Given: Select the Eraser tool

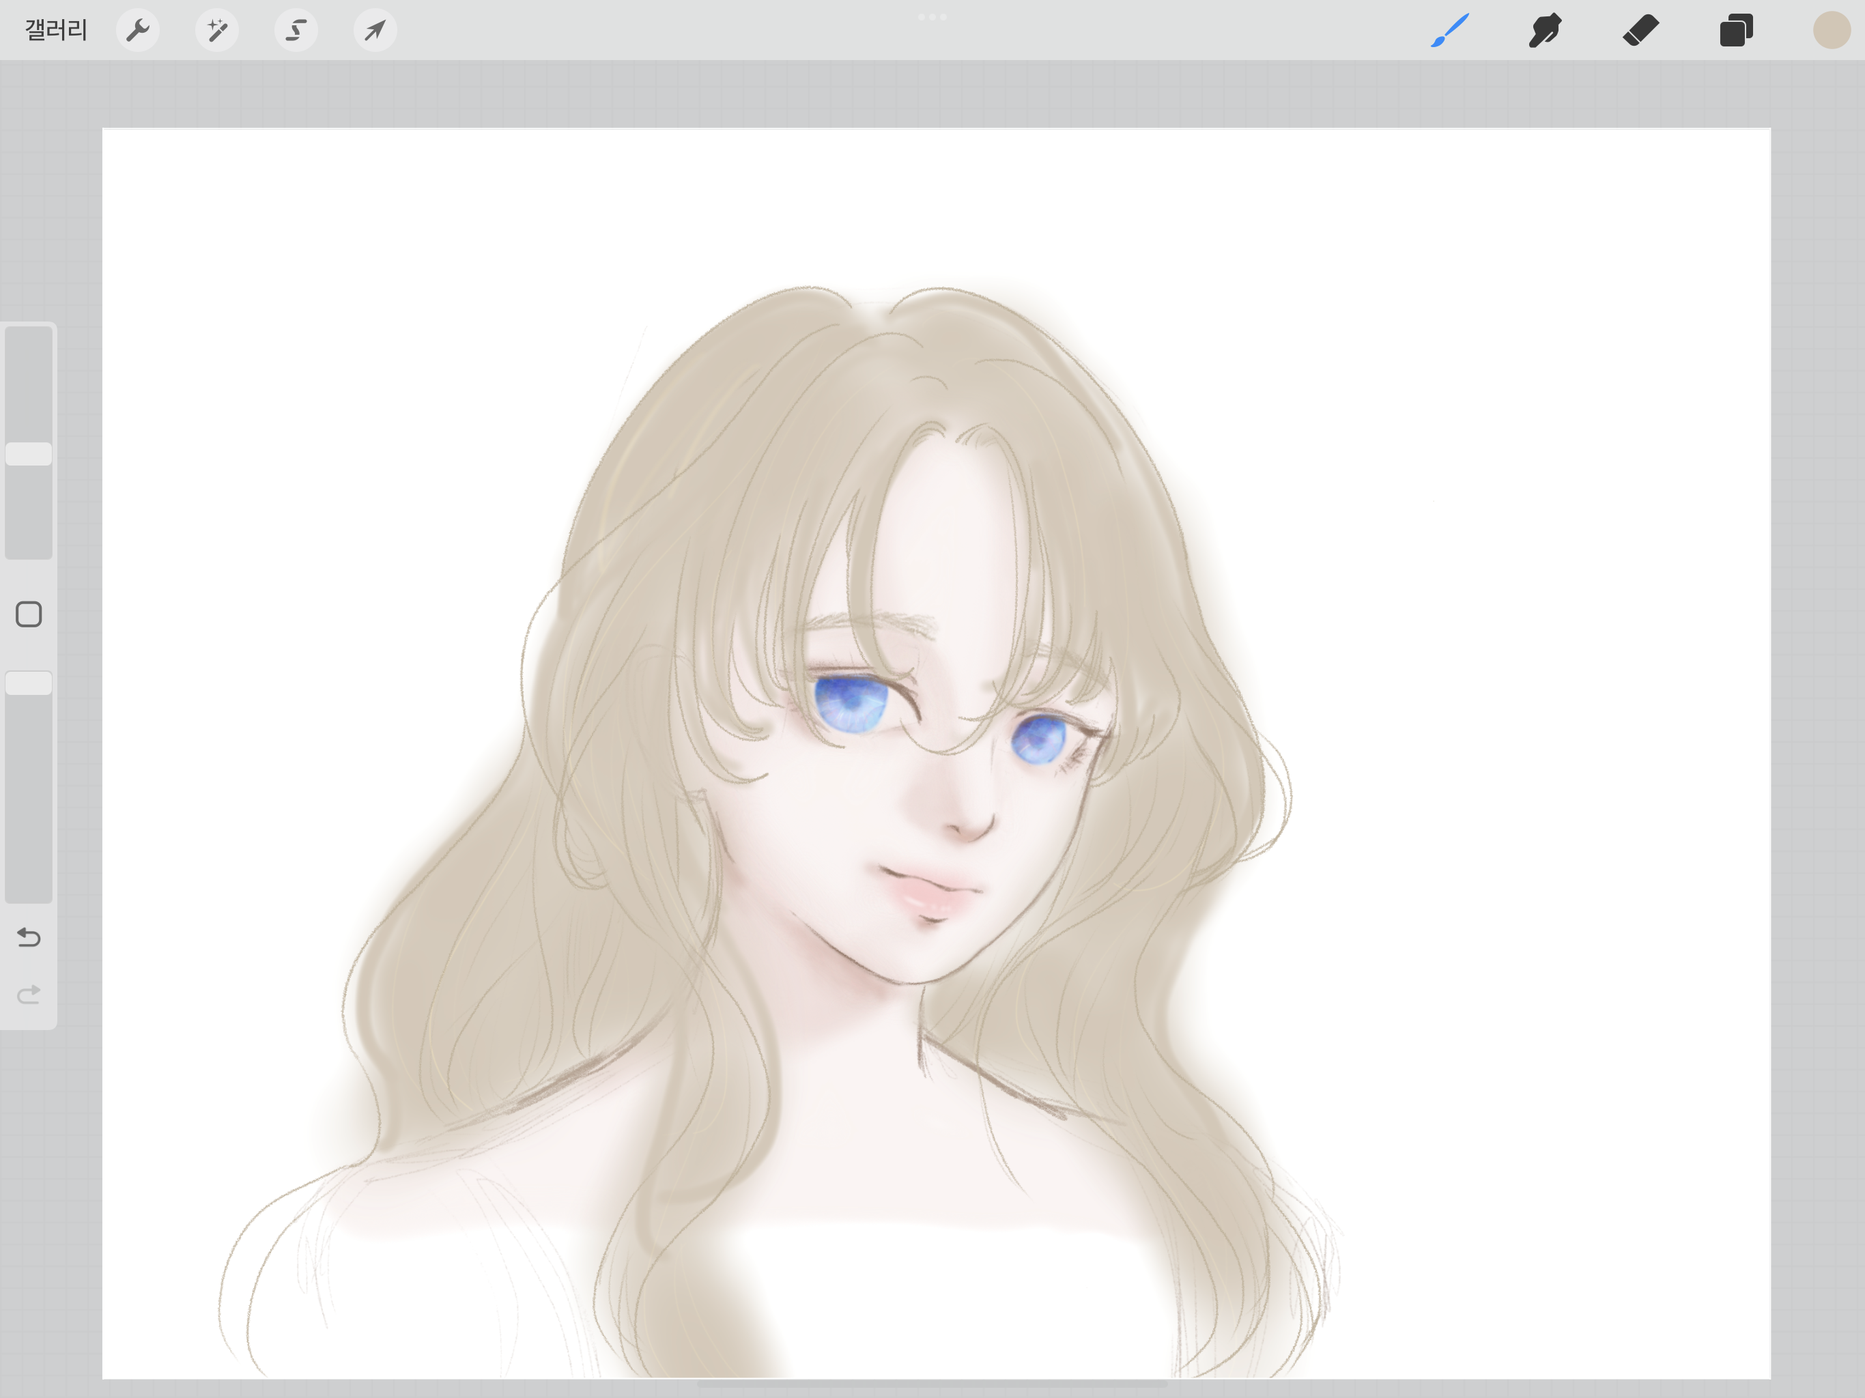Looking at the screenshot, I should click(x=1640, y=30).
